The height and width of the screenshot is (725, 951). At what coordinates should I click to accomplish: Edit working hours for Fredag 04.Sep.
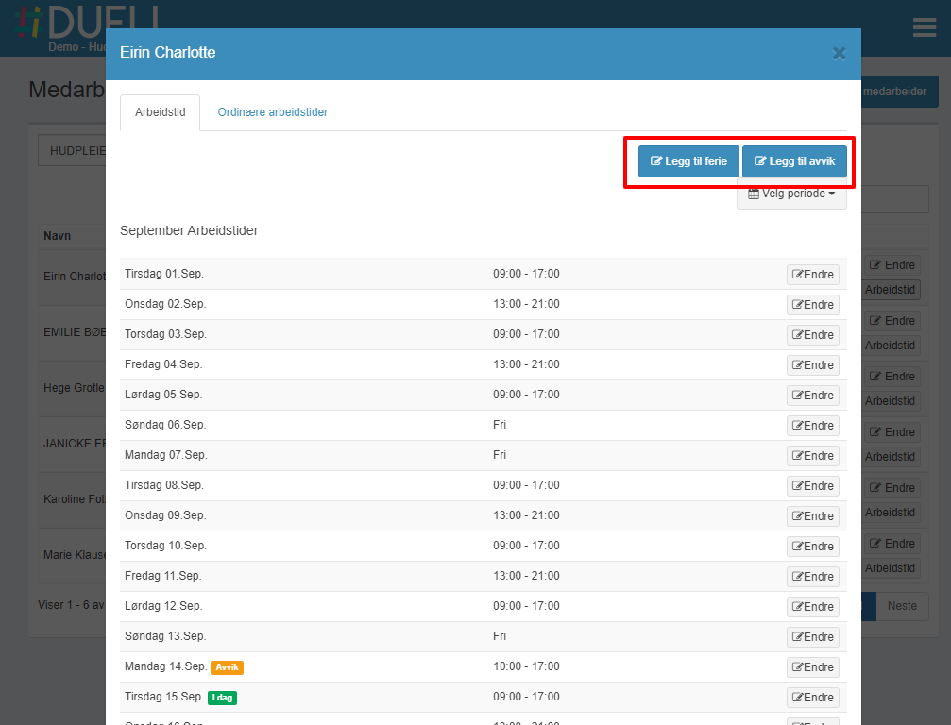(813, 365)
